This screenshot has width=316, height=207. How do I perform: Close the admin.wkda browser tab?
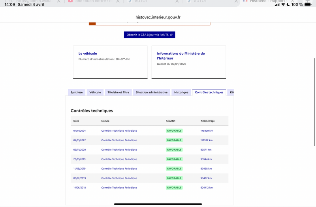point(59,2)
